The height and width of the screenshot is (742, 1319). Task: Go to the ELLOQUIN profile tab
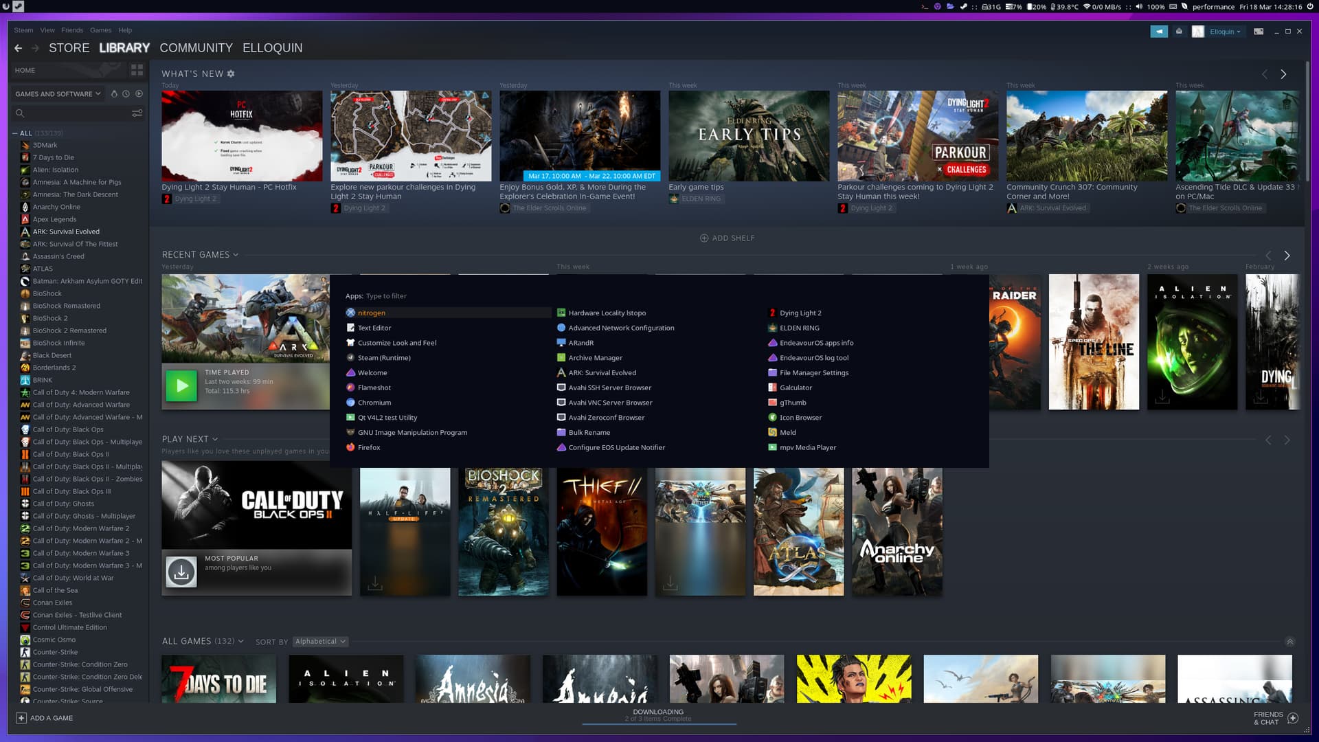[273, 48]
